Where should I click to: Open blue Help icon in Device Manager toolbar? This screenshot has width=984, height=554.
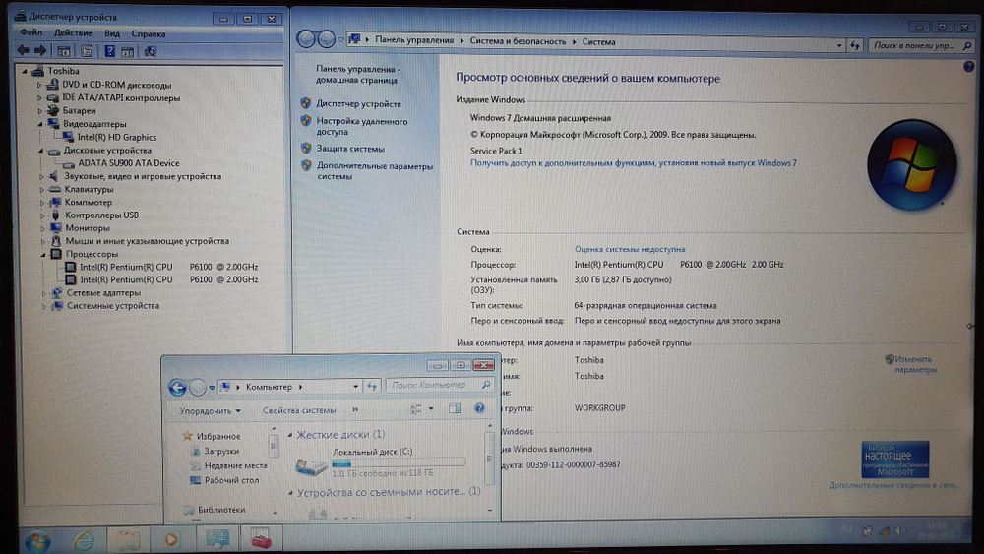coord(110,51)
